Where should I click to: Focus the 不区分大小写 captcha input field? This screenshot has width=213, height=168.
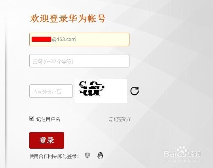click(51, 91)
